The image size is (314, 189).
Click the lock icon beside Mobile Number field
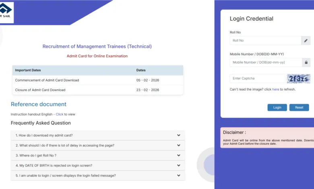click(x=306, y=62)
